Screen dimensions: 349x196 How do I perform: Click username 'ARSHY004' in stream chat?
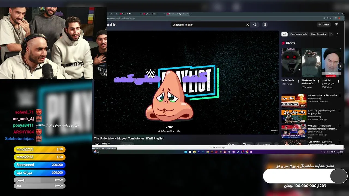pyautogui.click(x=23, y=132)
